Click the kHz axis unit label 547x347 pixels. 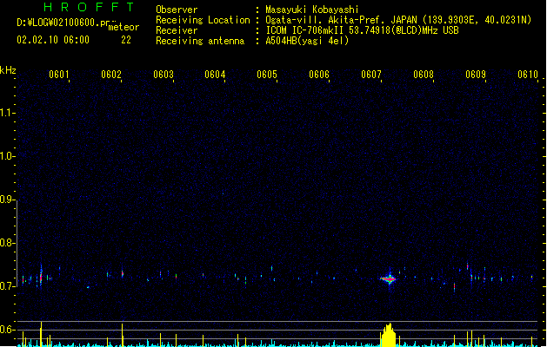[8, 70]
